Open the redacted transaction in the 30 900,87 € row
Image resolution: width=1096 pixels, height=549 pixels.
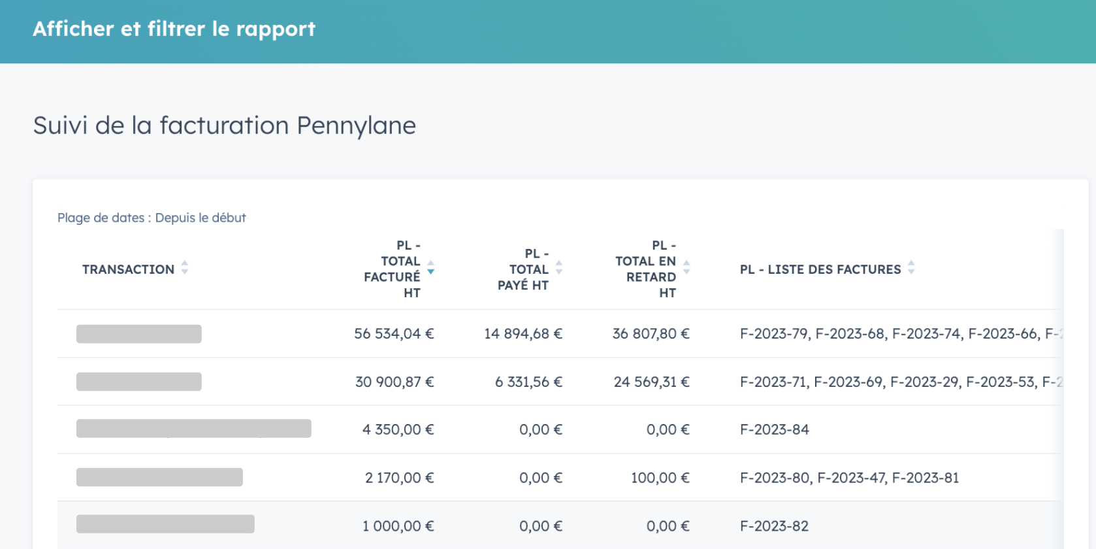[x=139, y=382]
